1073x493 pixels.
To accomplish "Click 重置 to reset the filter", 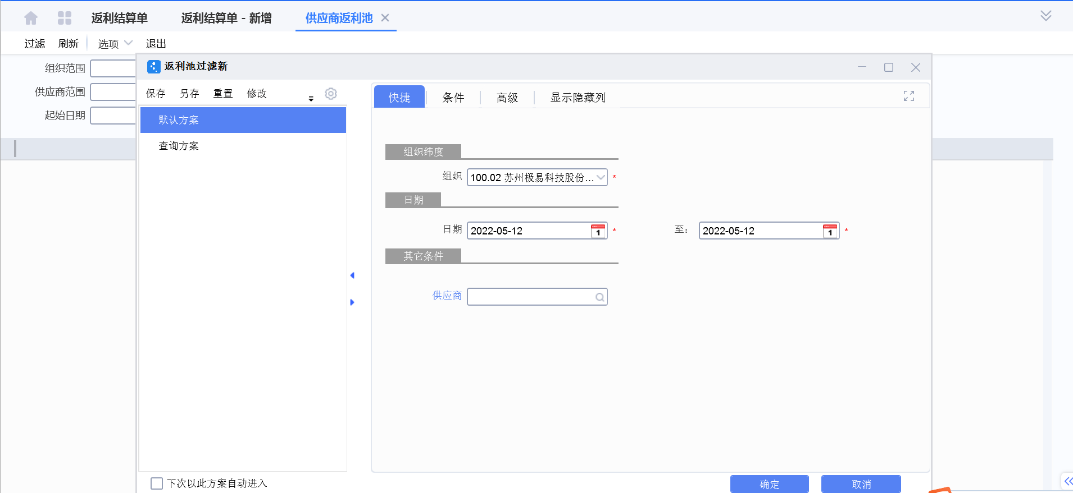I will point(224,94).
